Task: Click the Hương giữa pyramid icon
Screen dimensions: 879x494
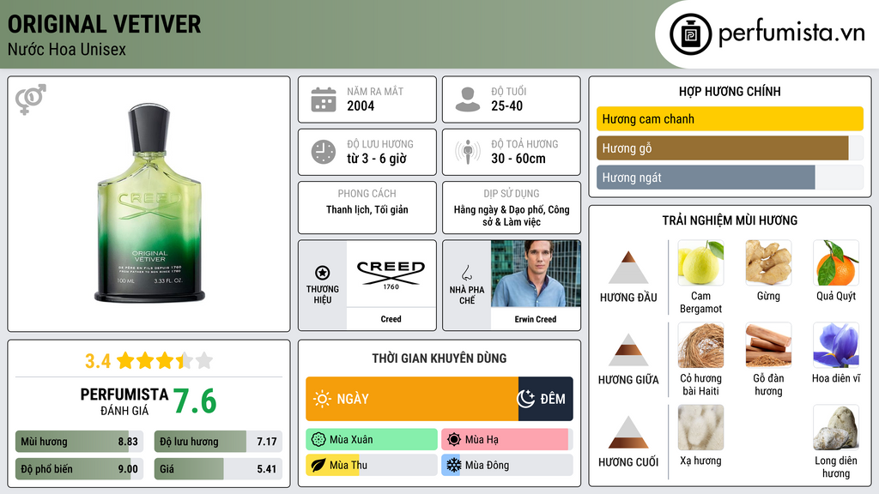Action: tap(628, 350)
